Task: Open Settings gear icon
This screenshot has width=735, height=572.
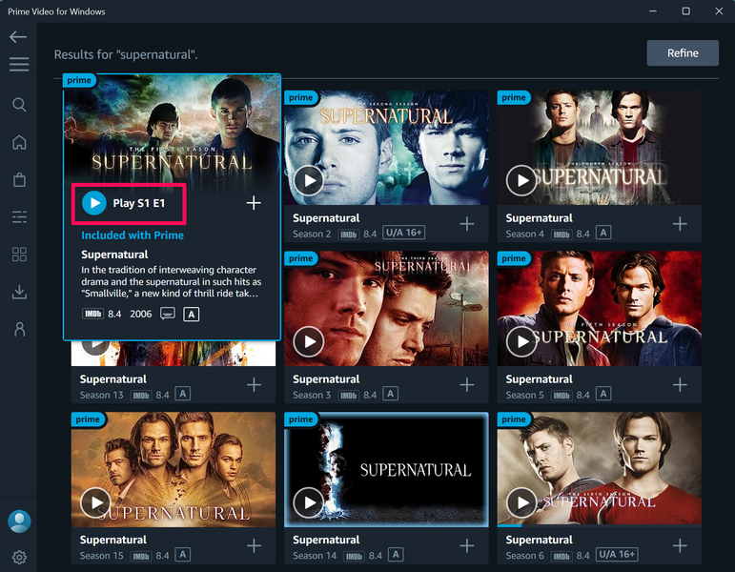Action: (19, 558)
